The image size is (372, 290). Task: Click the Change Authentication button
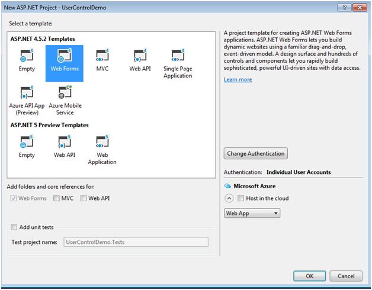coord(255,153)
